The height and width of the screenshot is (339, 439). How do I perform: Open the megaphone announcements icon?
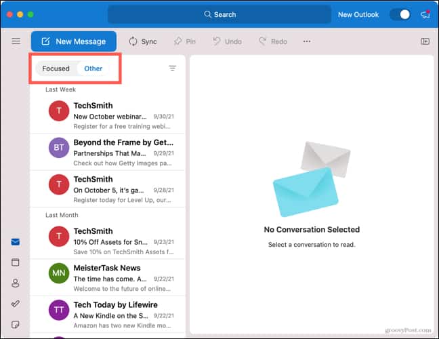(x=425, y=14)
